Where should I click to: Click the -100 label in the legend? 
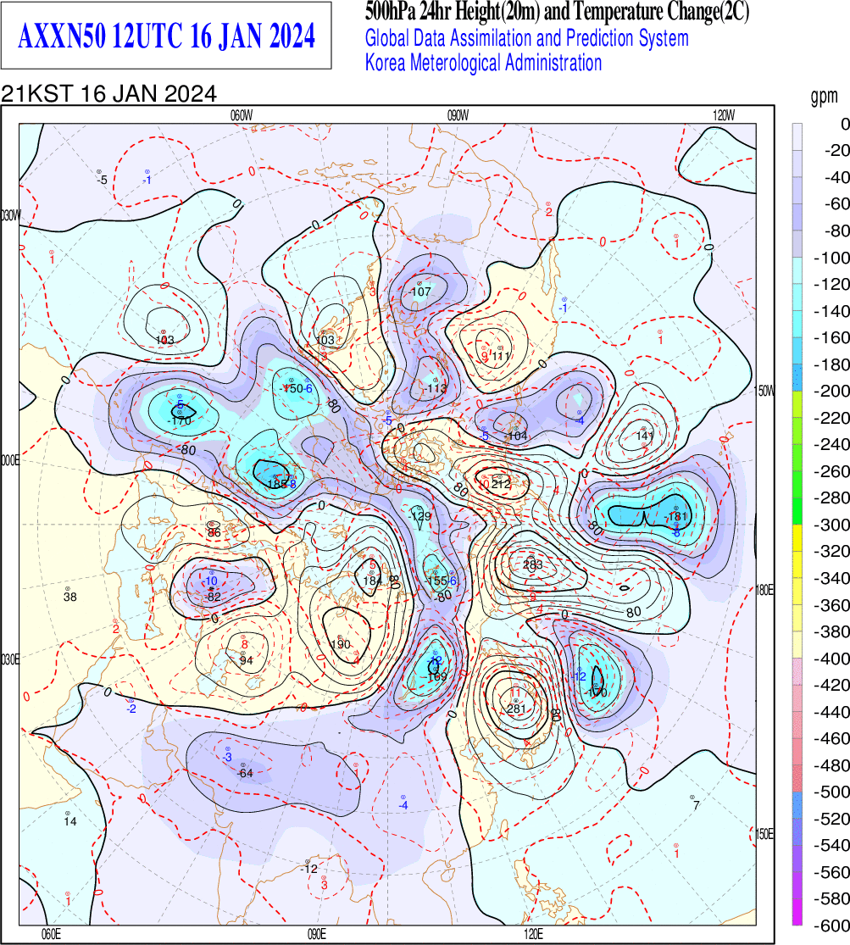click(x=831, y=258)
